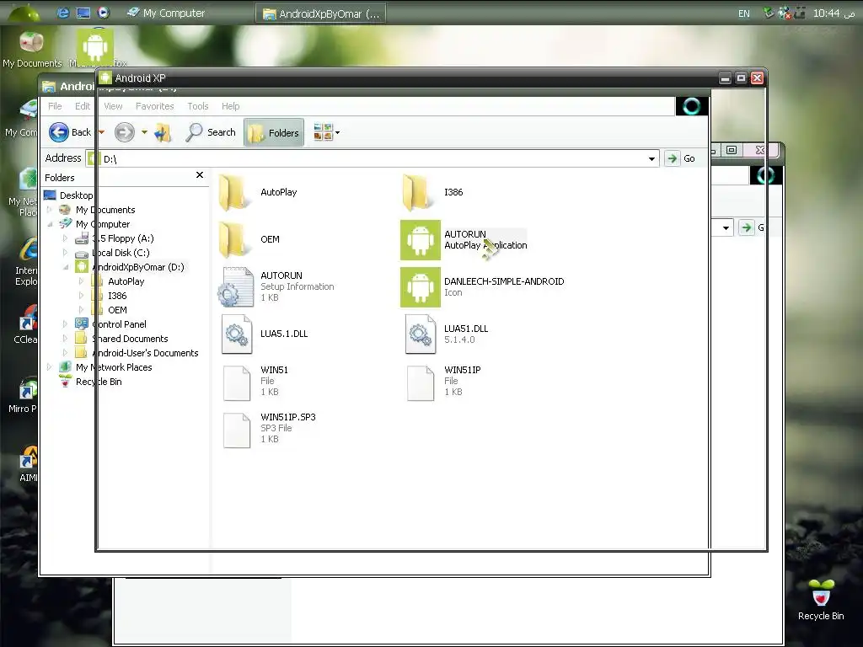This screenshot has height=647, width=863.
Task: Open the Edit menu
Action: (83, 106)
